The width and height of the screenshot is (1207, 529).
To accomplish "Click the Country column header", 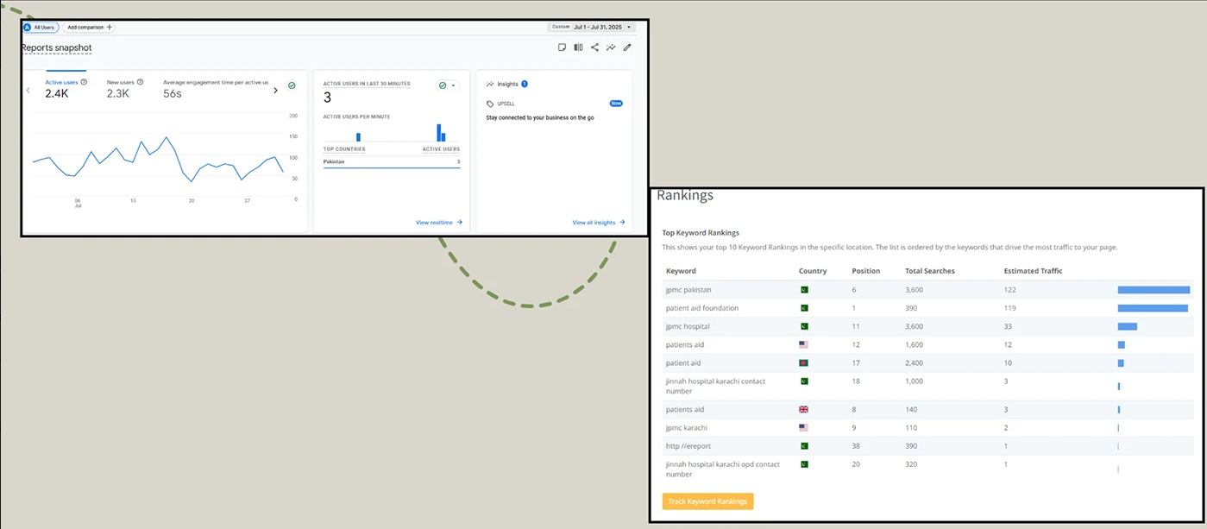I will click(813, 271).
